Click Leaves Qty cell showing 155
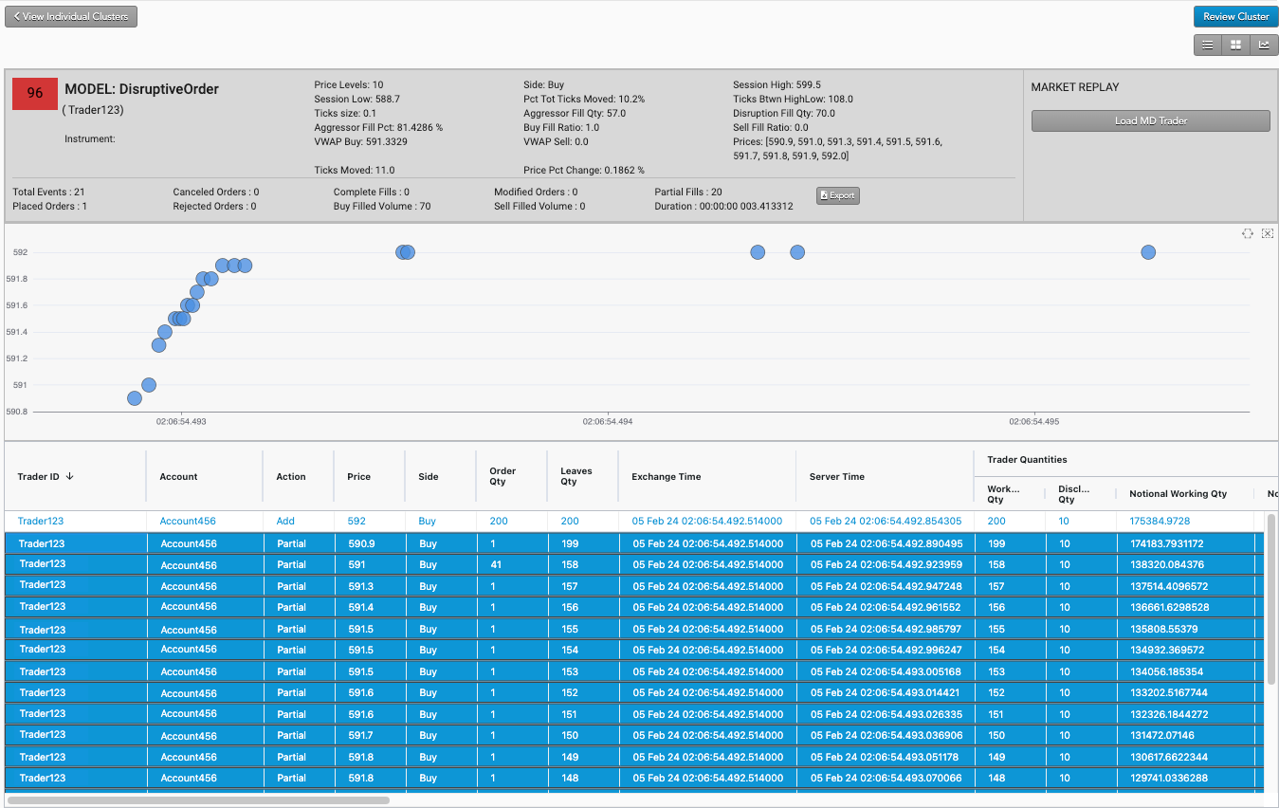The width and height of the screenshot is (1279, 808). (570, 629)
